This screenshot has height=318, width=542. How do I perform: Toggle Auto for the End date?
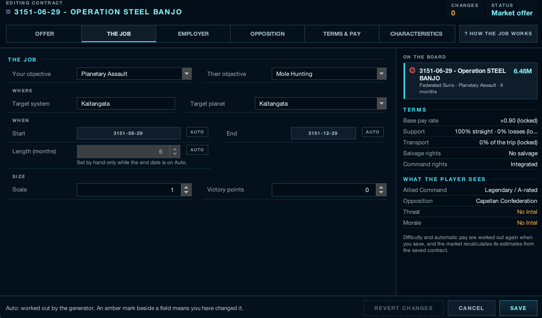(x=372, y=131)
